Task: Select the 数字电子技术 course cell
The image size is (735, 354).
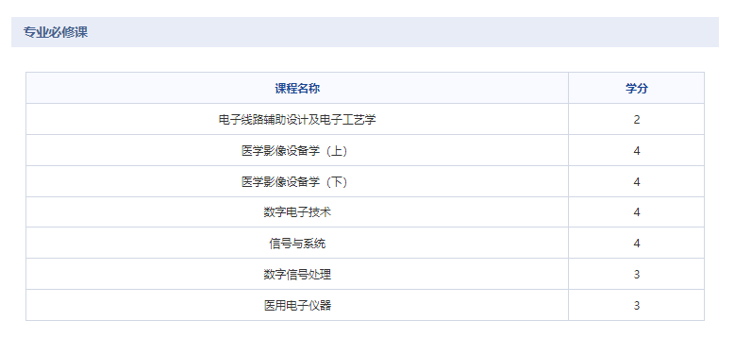Action: (x=297, y=212)
